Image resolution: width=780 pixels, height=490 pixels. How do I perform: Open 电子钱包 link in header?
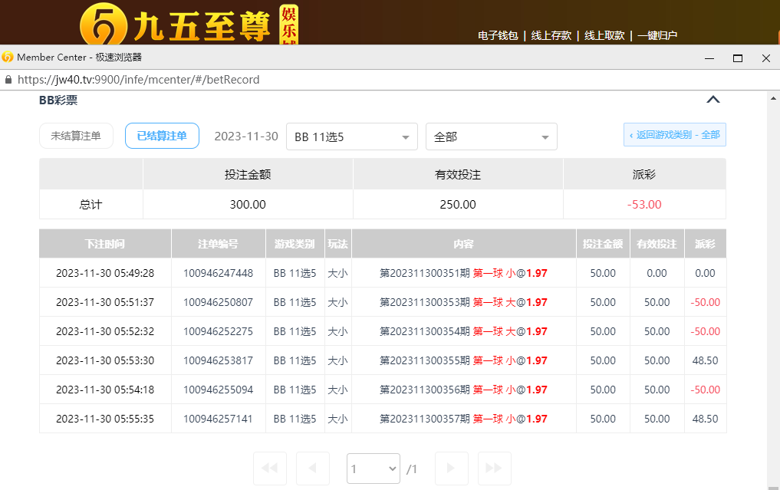[x=498, y=35]
